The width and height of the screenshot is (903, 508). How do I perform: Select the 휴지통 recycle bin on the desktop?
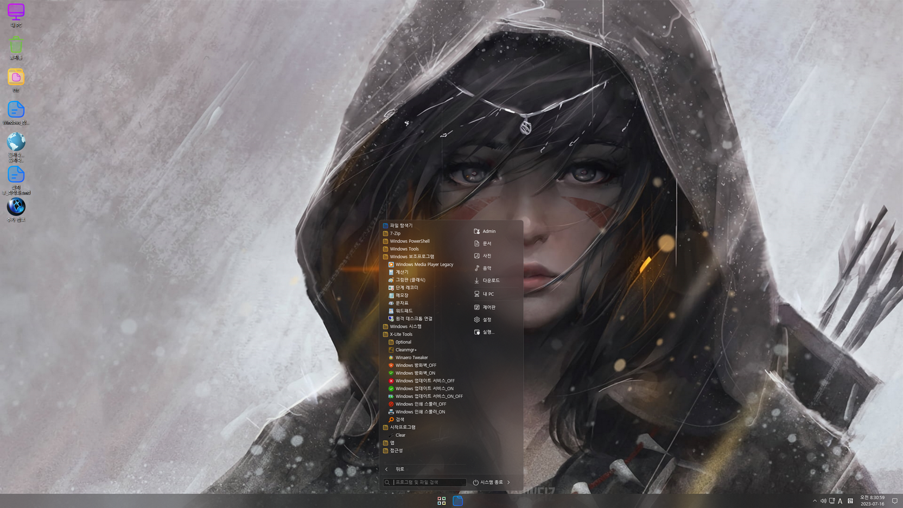(16, 48)
